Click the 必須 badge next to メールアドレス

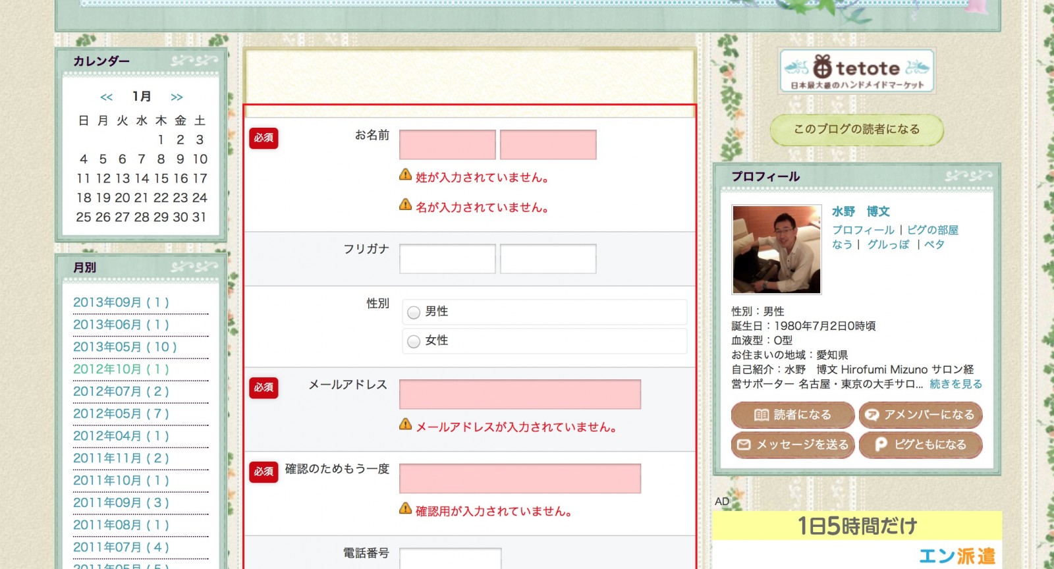pos(263,388)
